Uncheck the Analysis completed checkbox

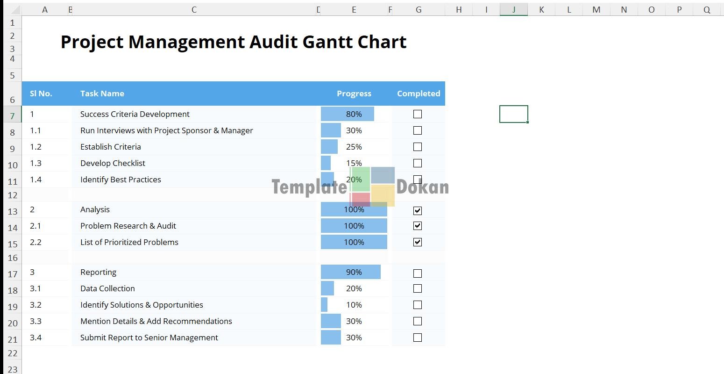click(x=418, y=211)
